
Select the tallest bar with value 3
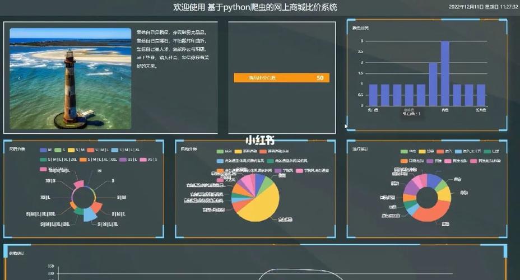point(445,73)
